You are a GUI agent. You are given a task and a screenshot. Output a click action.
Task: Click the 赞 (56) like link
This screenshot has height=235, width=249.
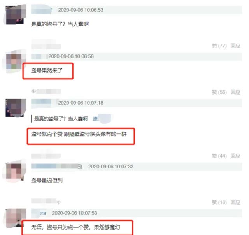[x=219, y=92]
